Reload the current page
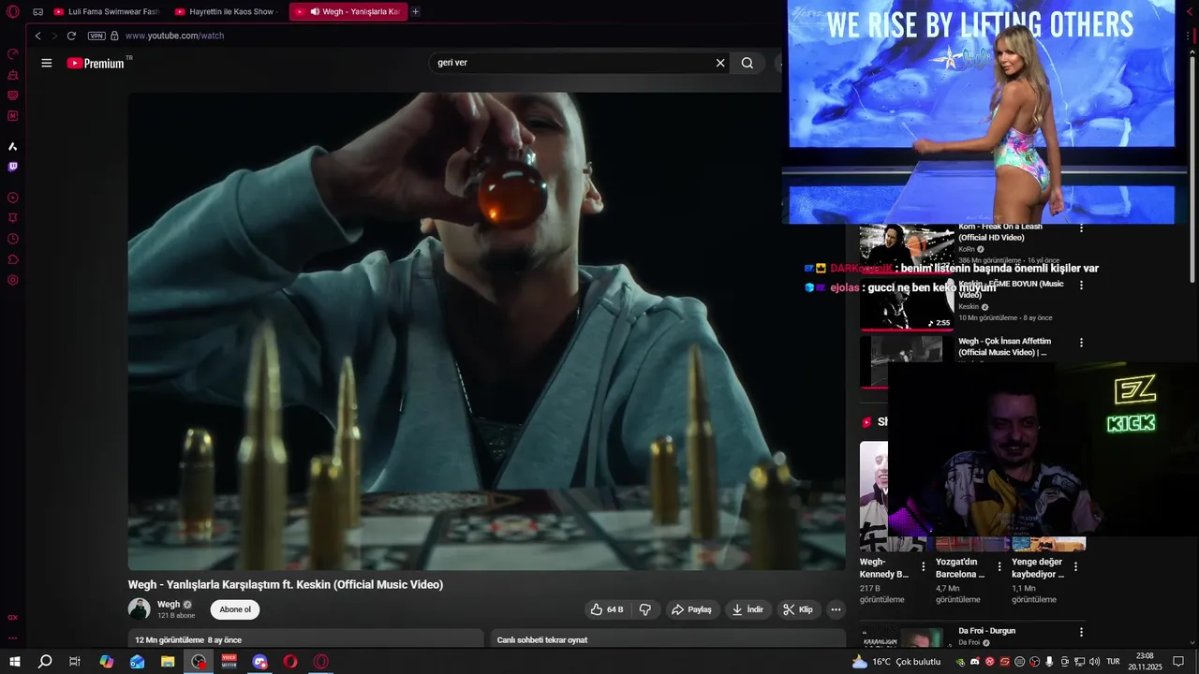 pos(71,36)
